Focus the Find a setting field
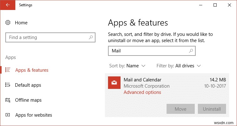Viewport: 237px width, 126px height. (50, 37)
